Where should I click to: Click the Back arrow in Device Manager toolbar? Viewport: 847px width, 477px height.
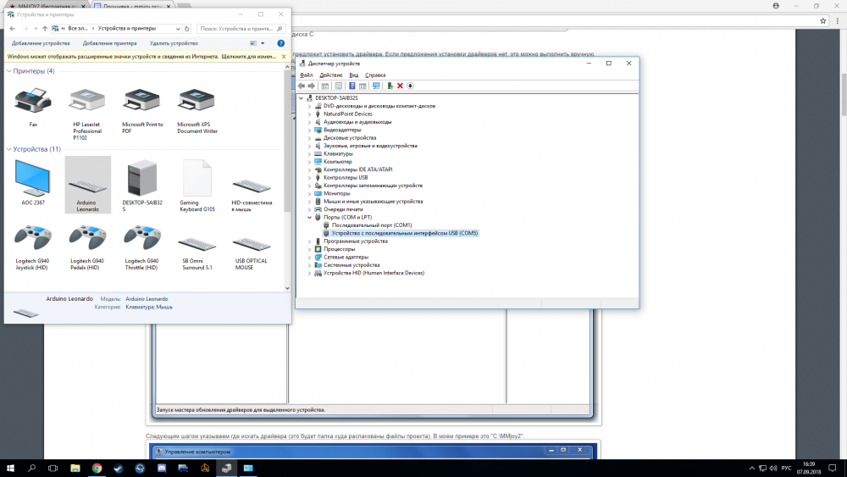coord(302,86)
